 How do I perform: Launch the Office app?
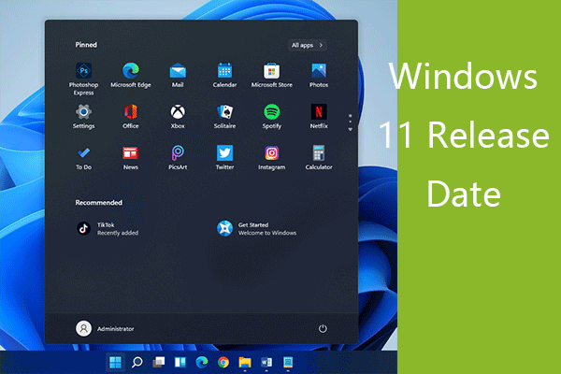[x=131, y=116]
